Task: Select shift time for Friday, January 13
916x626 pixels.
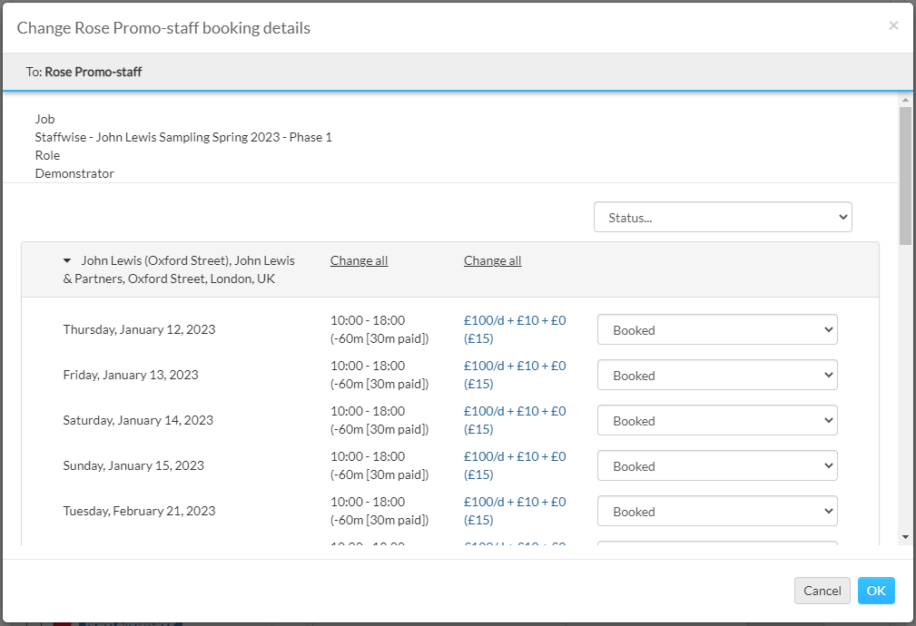Action: click(379, 375)
